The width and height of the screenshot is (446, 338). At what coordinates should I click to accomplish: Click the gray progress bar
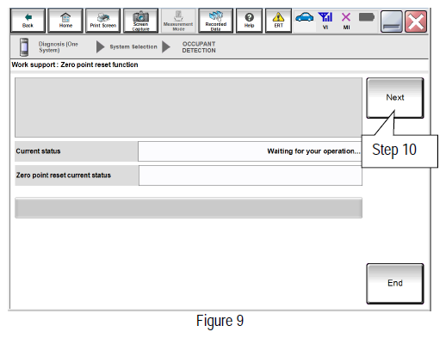click(189, 207)
